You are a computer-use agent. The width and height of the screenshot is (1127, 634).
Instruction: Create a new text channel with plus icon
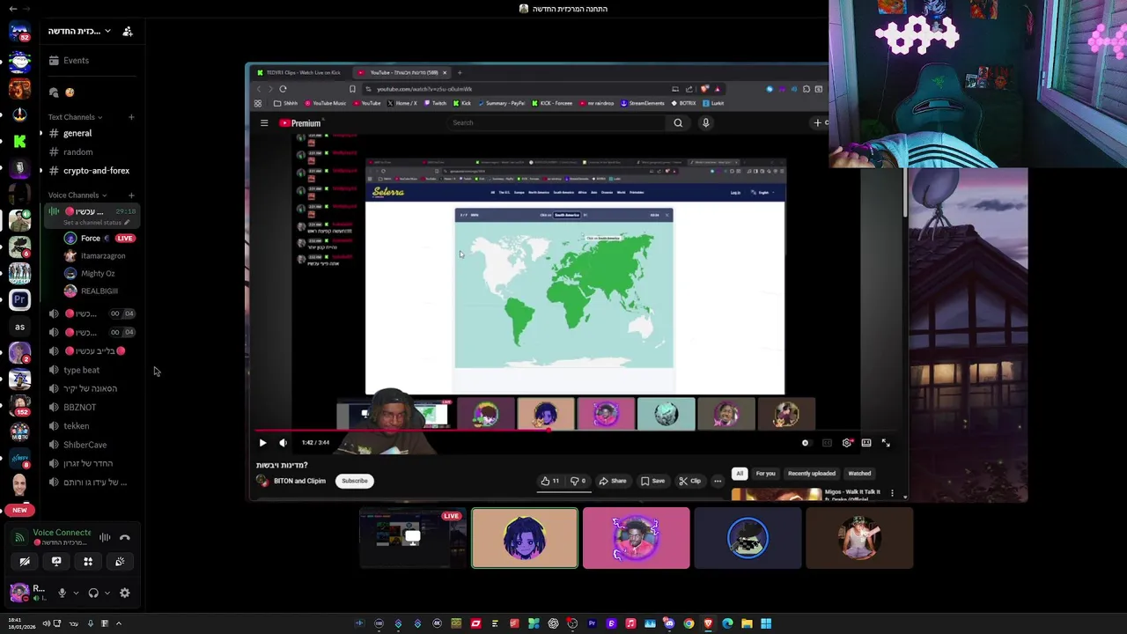pyautogui.click(x=131, y=117)
